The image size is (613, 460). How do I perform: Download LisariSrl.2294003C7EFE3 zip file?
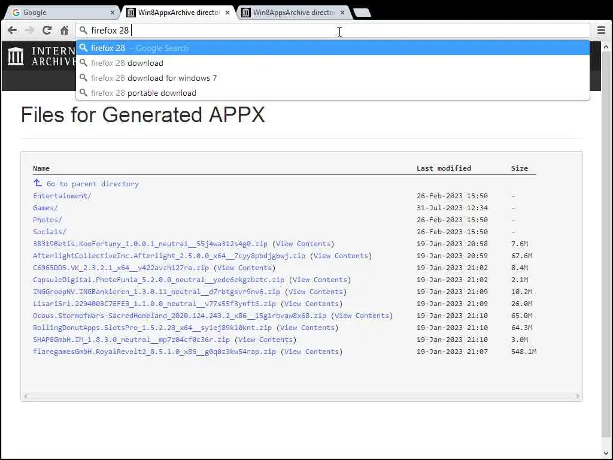tap(154, 304)
